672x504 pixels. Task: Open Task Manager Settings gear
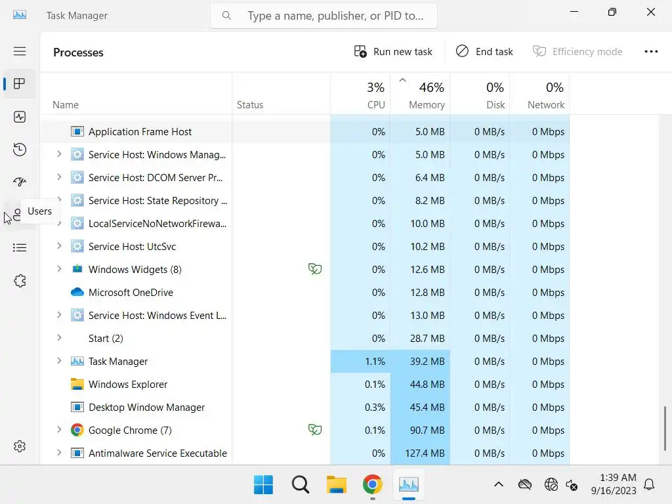coord(20,446)
